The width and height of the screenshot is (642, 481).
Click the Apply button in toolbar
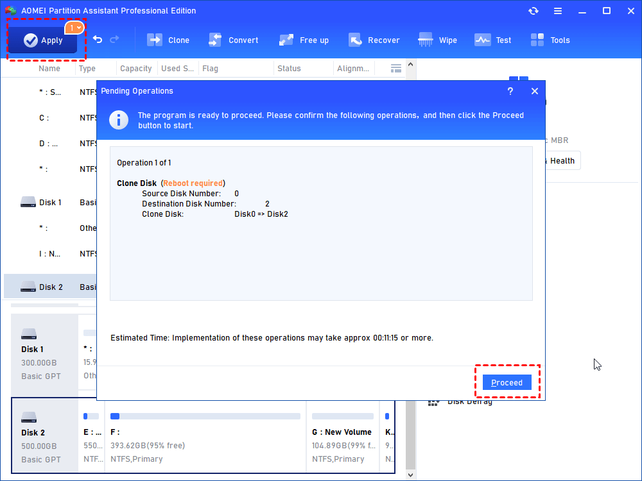[x=42, y=40]
